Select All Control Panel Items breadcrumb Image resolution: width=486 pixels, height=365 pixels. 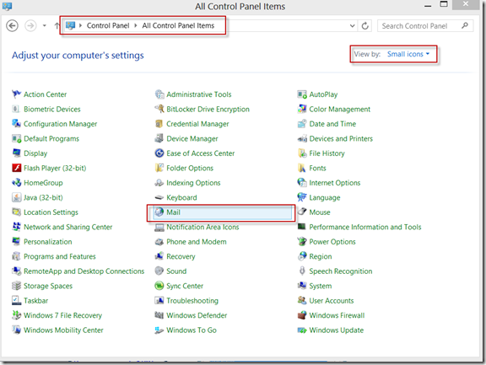pyautogui.click(x=178, y=25)
